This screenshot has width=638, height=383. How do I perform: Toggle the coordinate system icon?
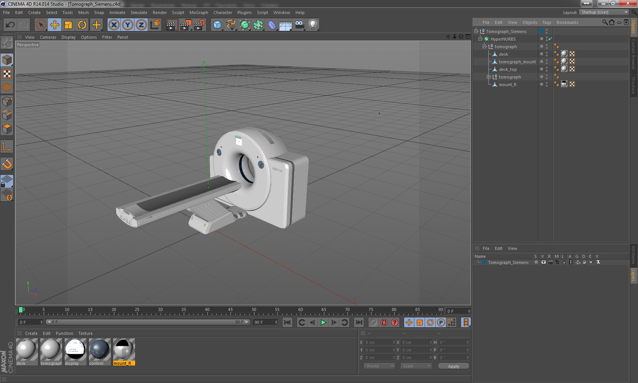[x=155, y=25]
